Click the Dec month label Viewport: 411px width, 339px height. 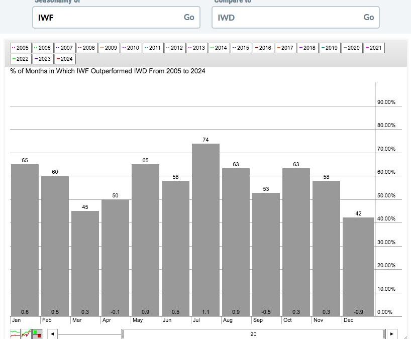(x=348, y=320)
